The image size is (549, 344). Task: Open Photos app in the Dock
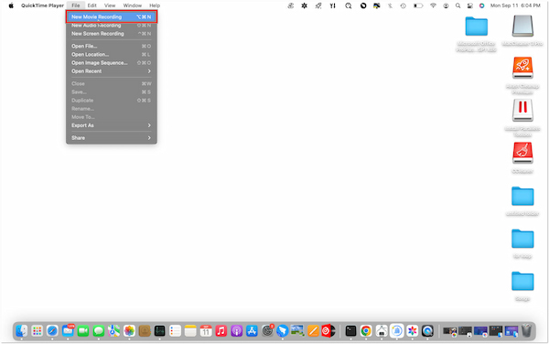pyautogui.click(x=129, y=330)
